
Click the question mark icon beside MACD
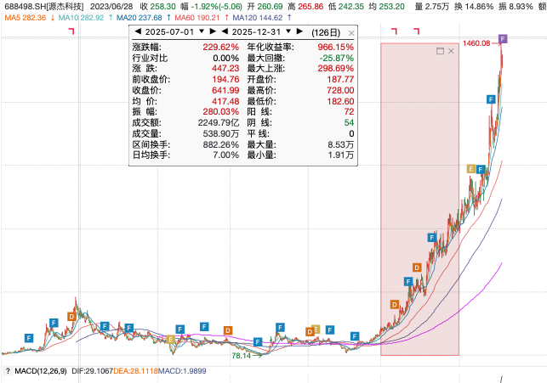(8, 372)
